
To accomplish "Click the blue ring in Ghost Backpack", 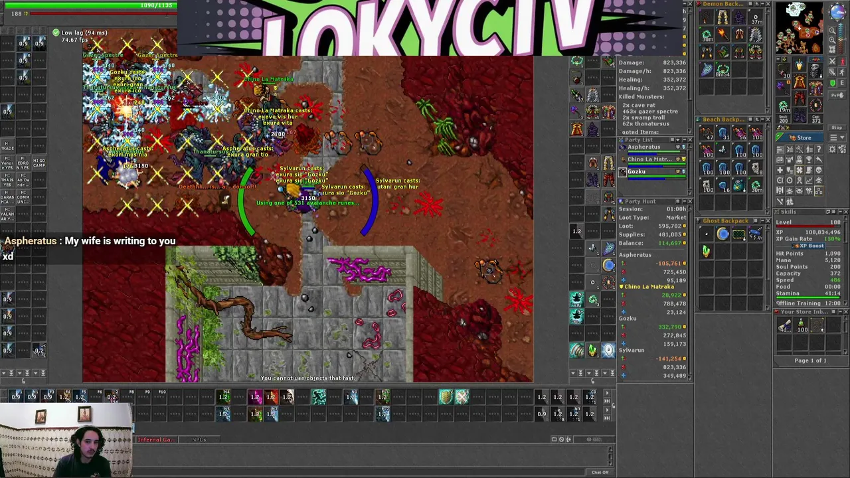I will point(722,234).
